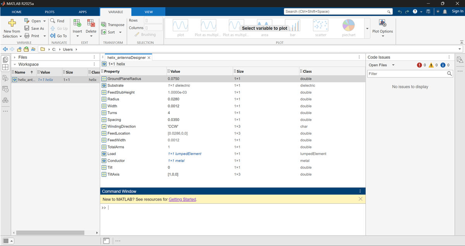This screenshot has width=465, height=246.
Task: Open Code Issues sidebar icon on right edge
Action: [460, 59]
